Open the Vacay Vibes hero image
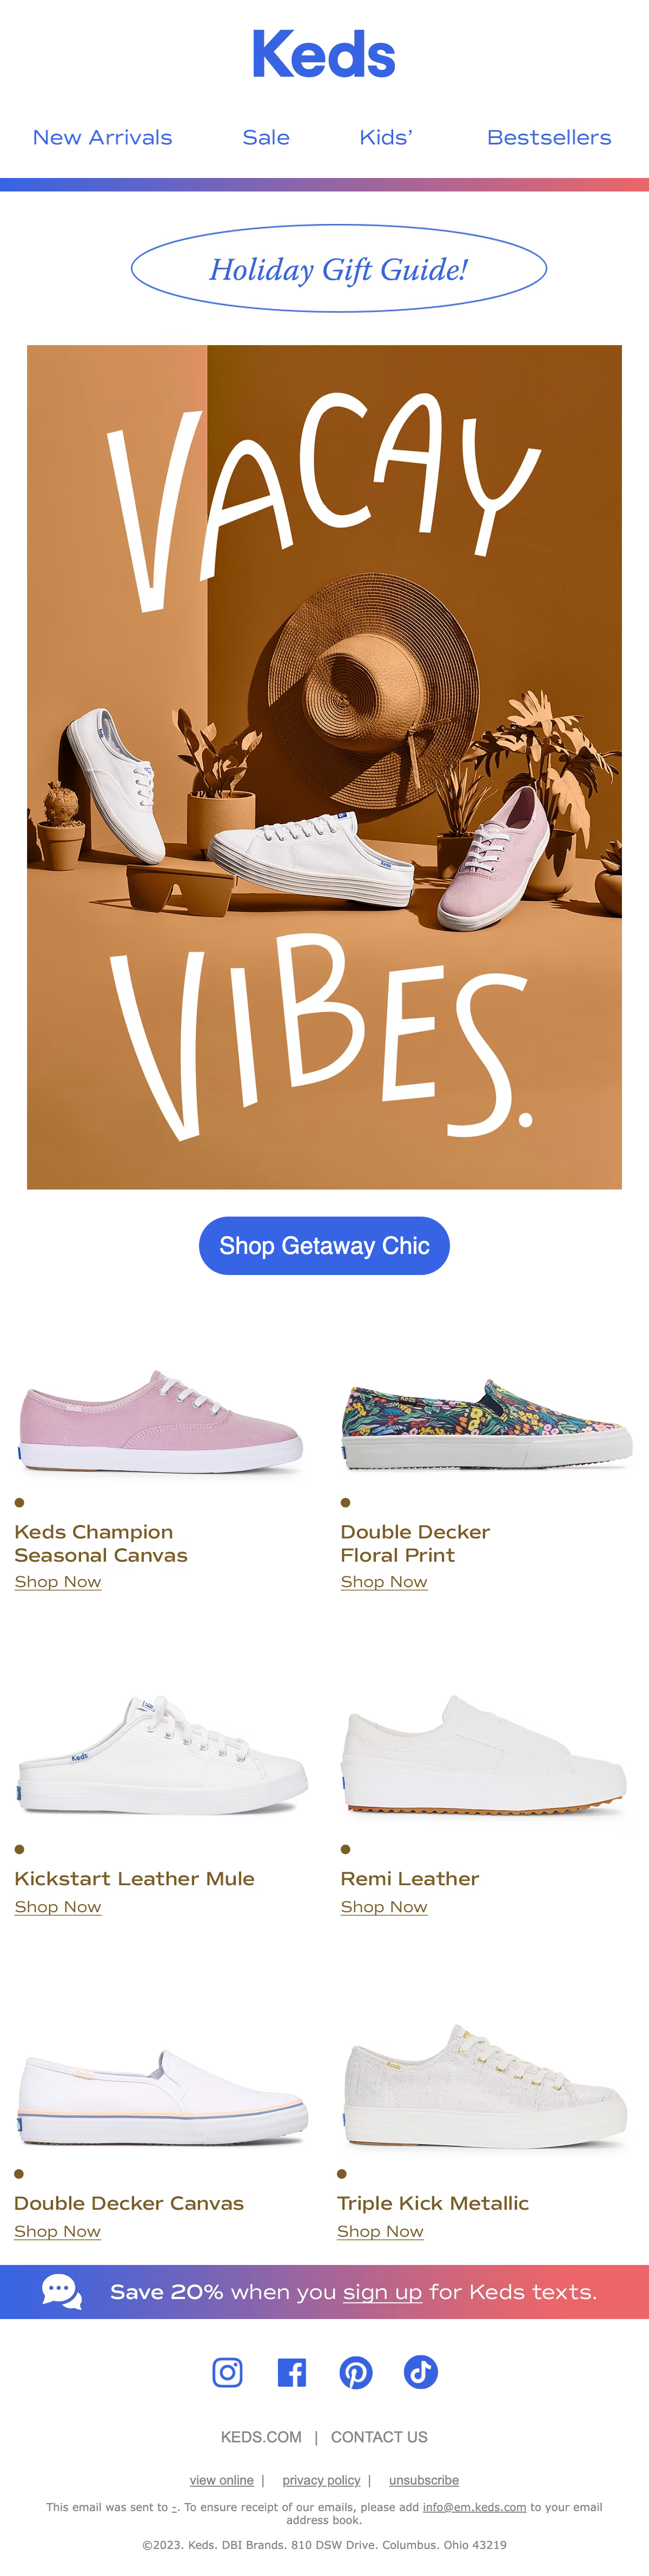Viewport: 649px width, 2576px height. (x=324, y=767)
